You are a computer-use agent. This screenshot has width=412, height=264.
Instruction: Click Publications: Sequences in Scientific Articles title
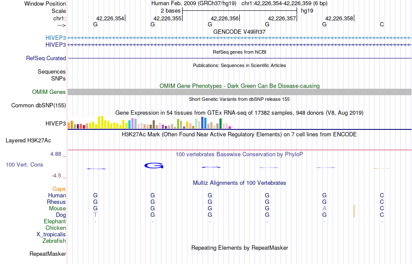[x=239, y=65]
